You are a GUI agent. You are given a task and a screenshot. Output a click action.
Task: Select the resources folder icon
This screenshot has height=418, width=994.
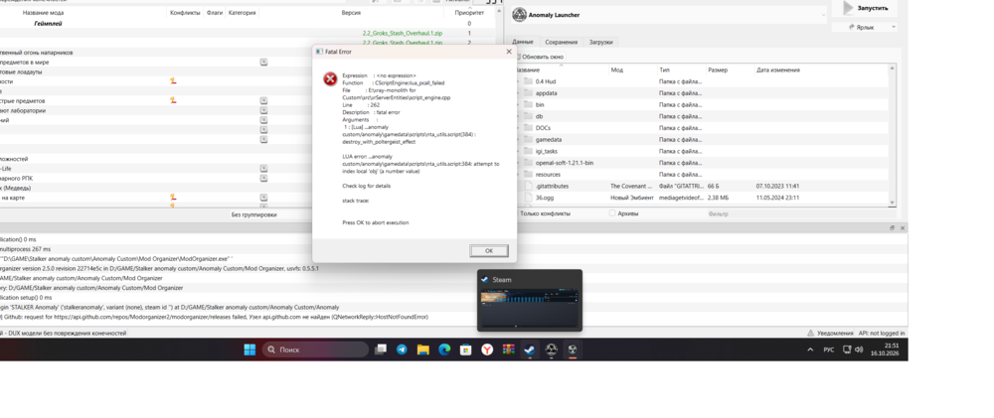point(529,174)
